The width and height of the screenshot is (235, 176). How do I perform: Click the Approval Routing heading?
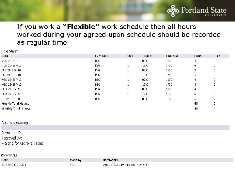click(x=15, y=123)
